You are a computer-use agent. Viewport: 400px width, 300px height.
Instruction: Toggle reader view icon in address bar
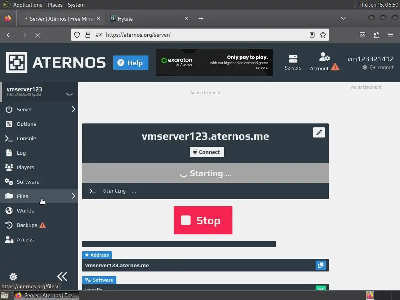(312, 35)
